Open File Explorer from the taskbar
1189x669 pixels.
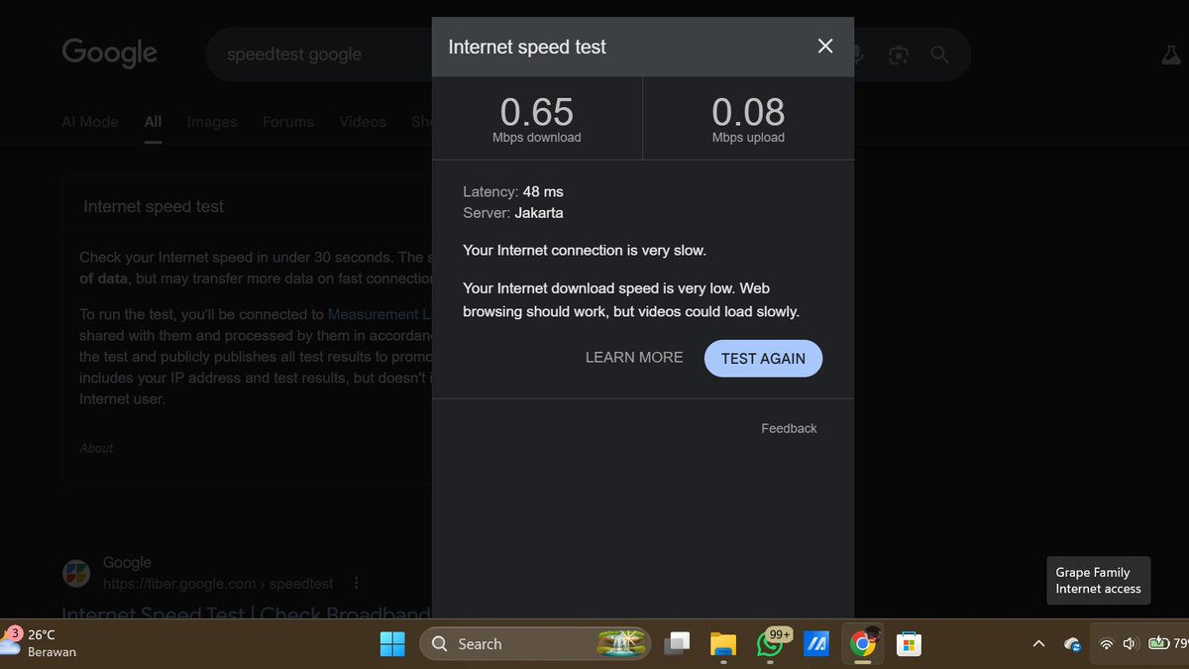click(723, 644)
